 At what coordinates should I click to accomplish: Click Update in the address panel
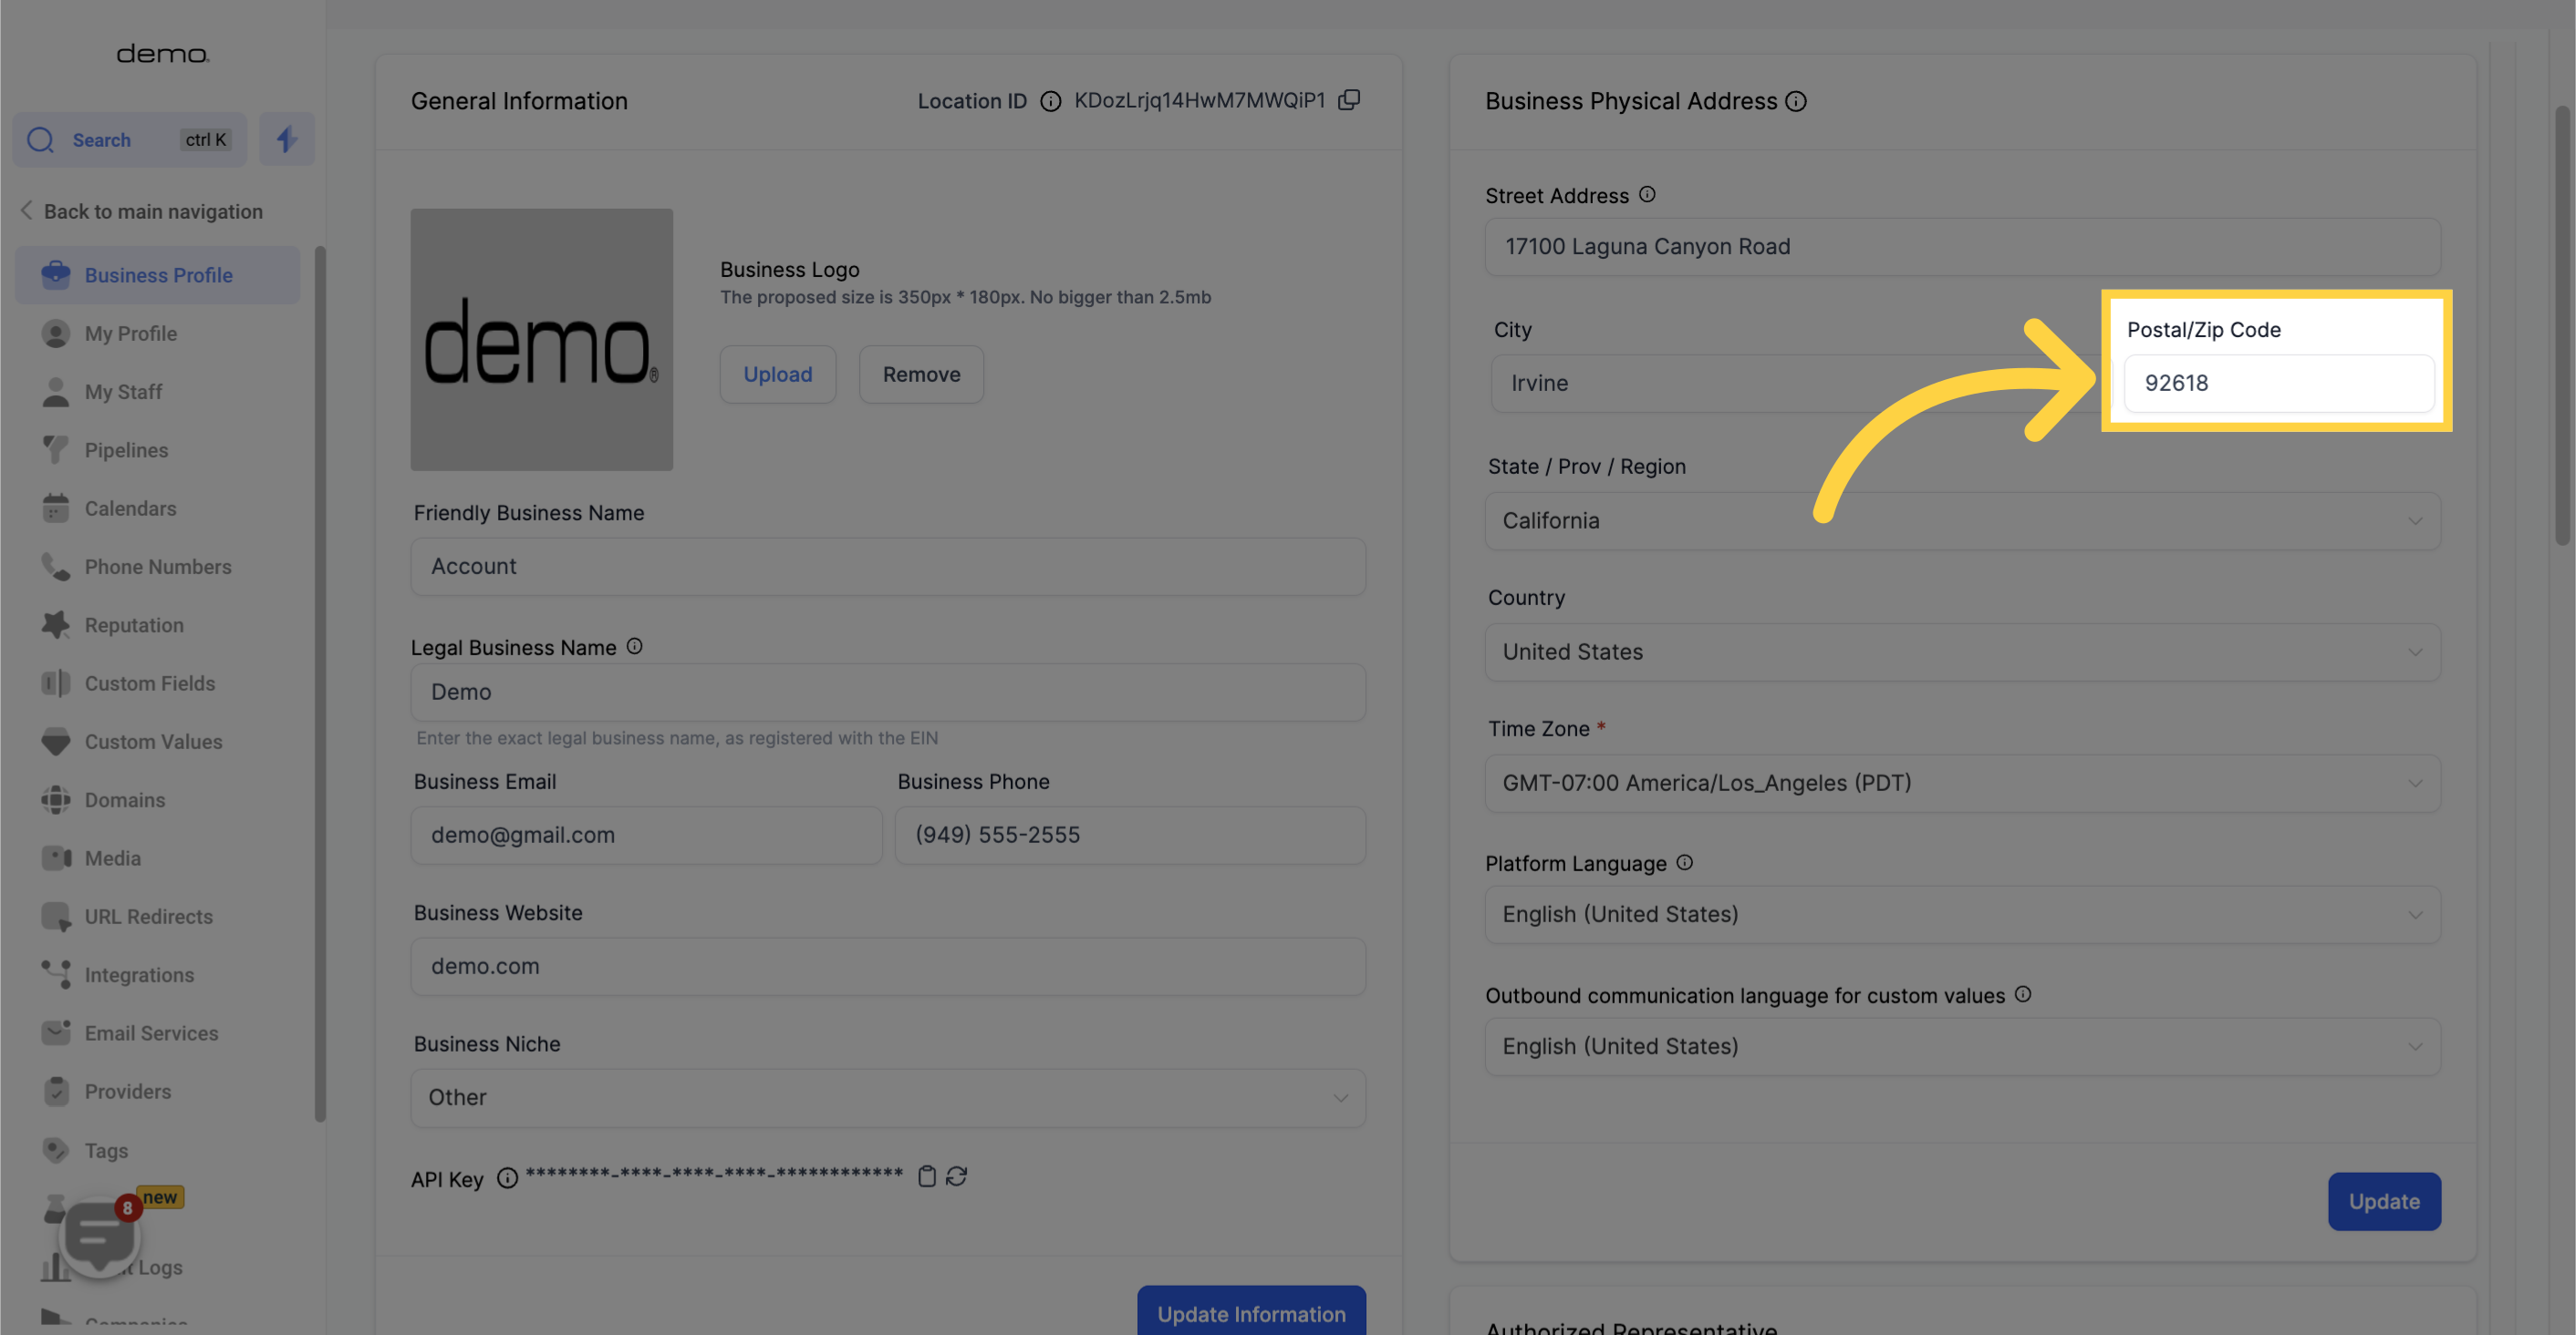click(2384, 1201)
